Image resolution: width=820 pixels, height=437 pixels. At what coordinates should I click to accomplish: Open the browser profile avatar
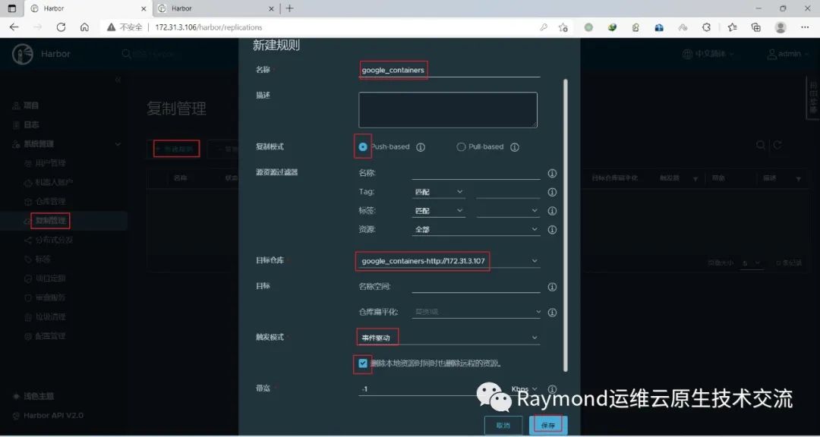pos(781,27)
